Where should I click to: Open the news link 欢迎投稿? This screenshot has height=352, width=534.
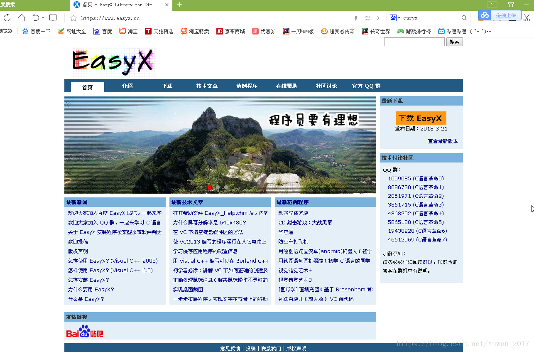78,241
